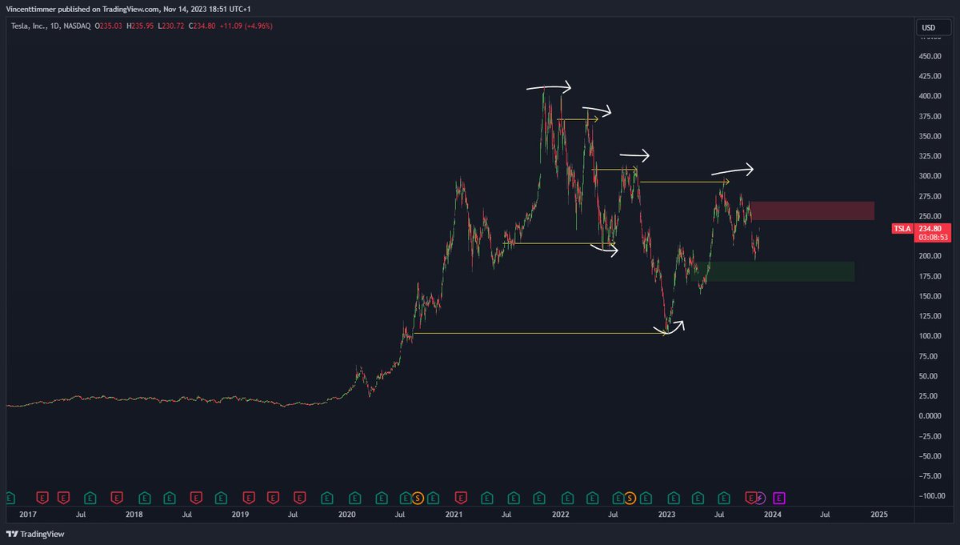Click the NASDAQ exchange label
Image resolution: width=960 pixels, height=545 pixels.
point(78,26)
